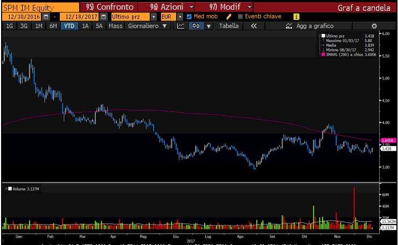Click the pencil edit icon beside Med mob
The width and height of the screenshot is (398, 245).
click(x=228, y=17)
